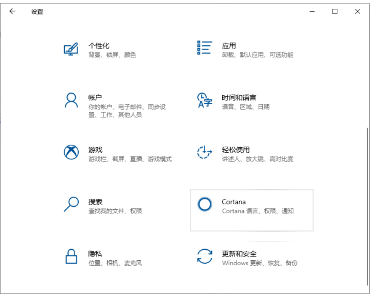
Task: Select the Time and Language (时间和语言) icon
Action: coord(204,100)
